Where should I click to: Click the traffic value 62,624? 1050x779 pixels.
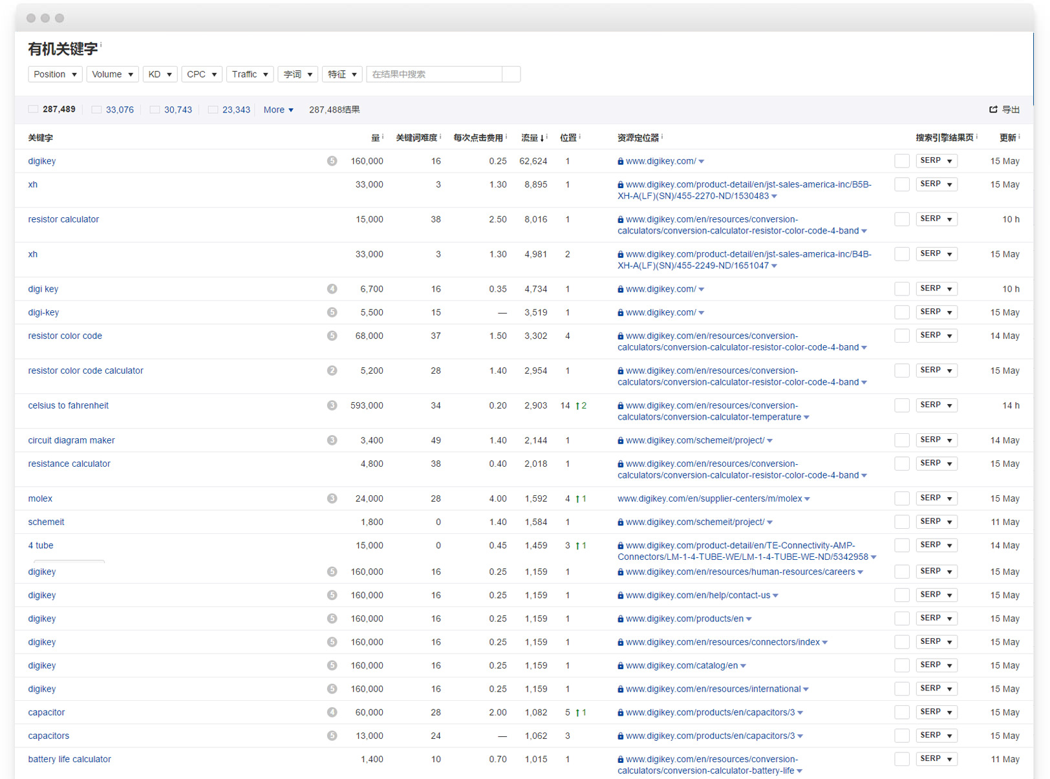[533, 161]
